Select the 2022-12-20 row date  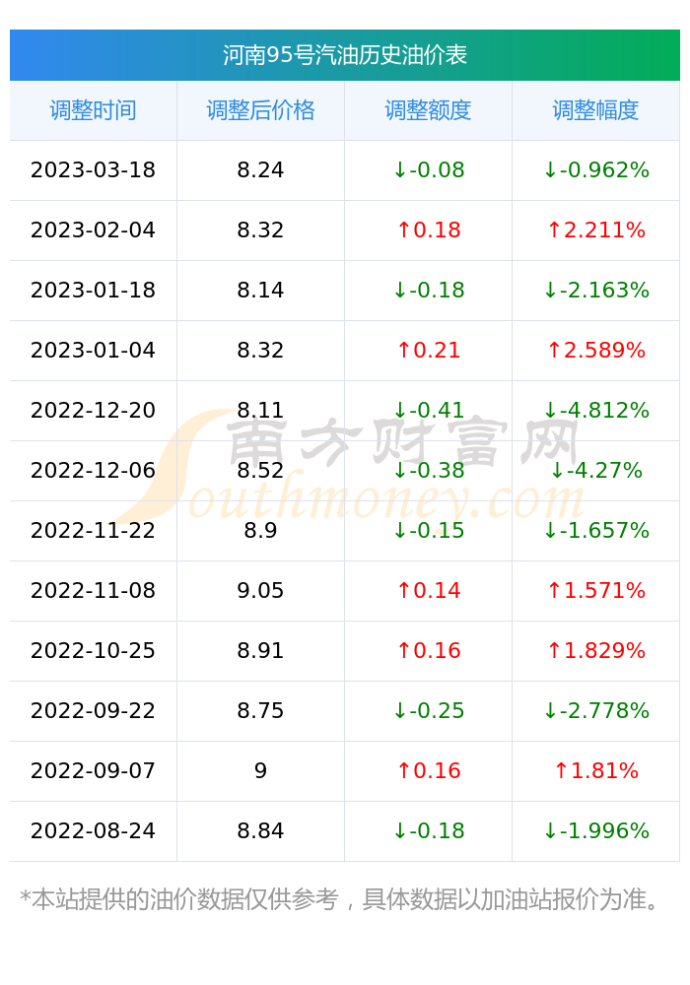click(93, 410)
